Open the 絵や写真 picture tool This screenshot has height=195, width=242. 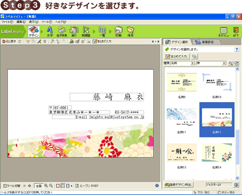click(62, 32)
